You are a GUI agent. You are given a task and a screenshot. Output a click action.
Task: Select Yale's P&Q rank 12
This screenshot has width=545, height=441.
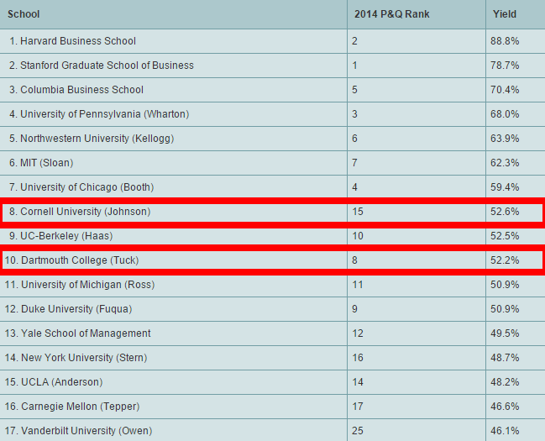pos(358,333)
